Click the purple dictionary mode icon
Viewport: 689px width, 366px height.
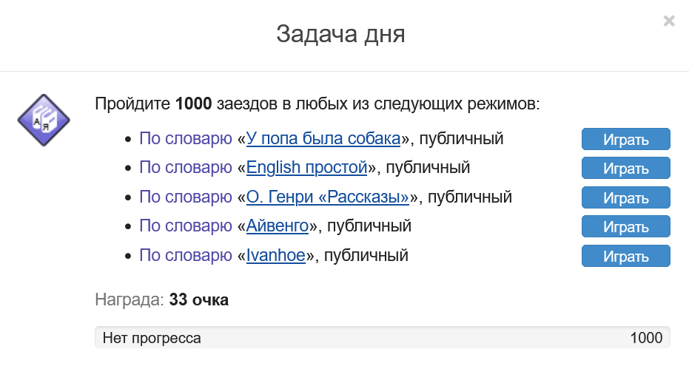tap(43, 120)
